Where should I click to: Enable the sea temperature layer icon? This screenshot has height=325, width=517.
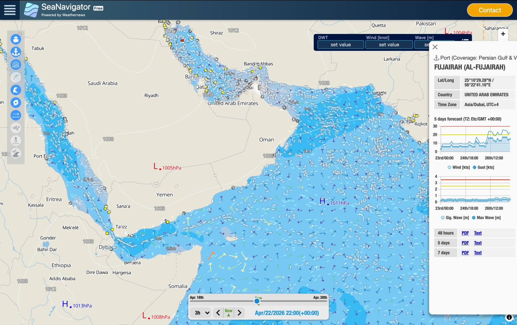click(x=16, y=141)
